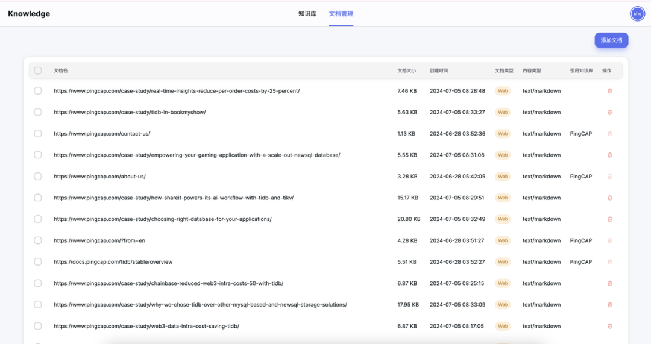Open the 文档管理 tab
Screen dimensions: 651x344
coord(341,14)
